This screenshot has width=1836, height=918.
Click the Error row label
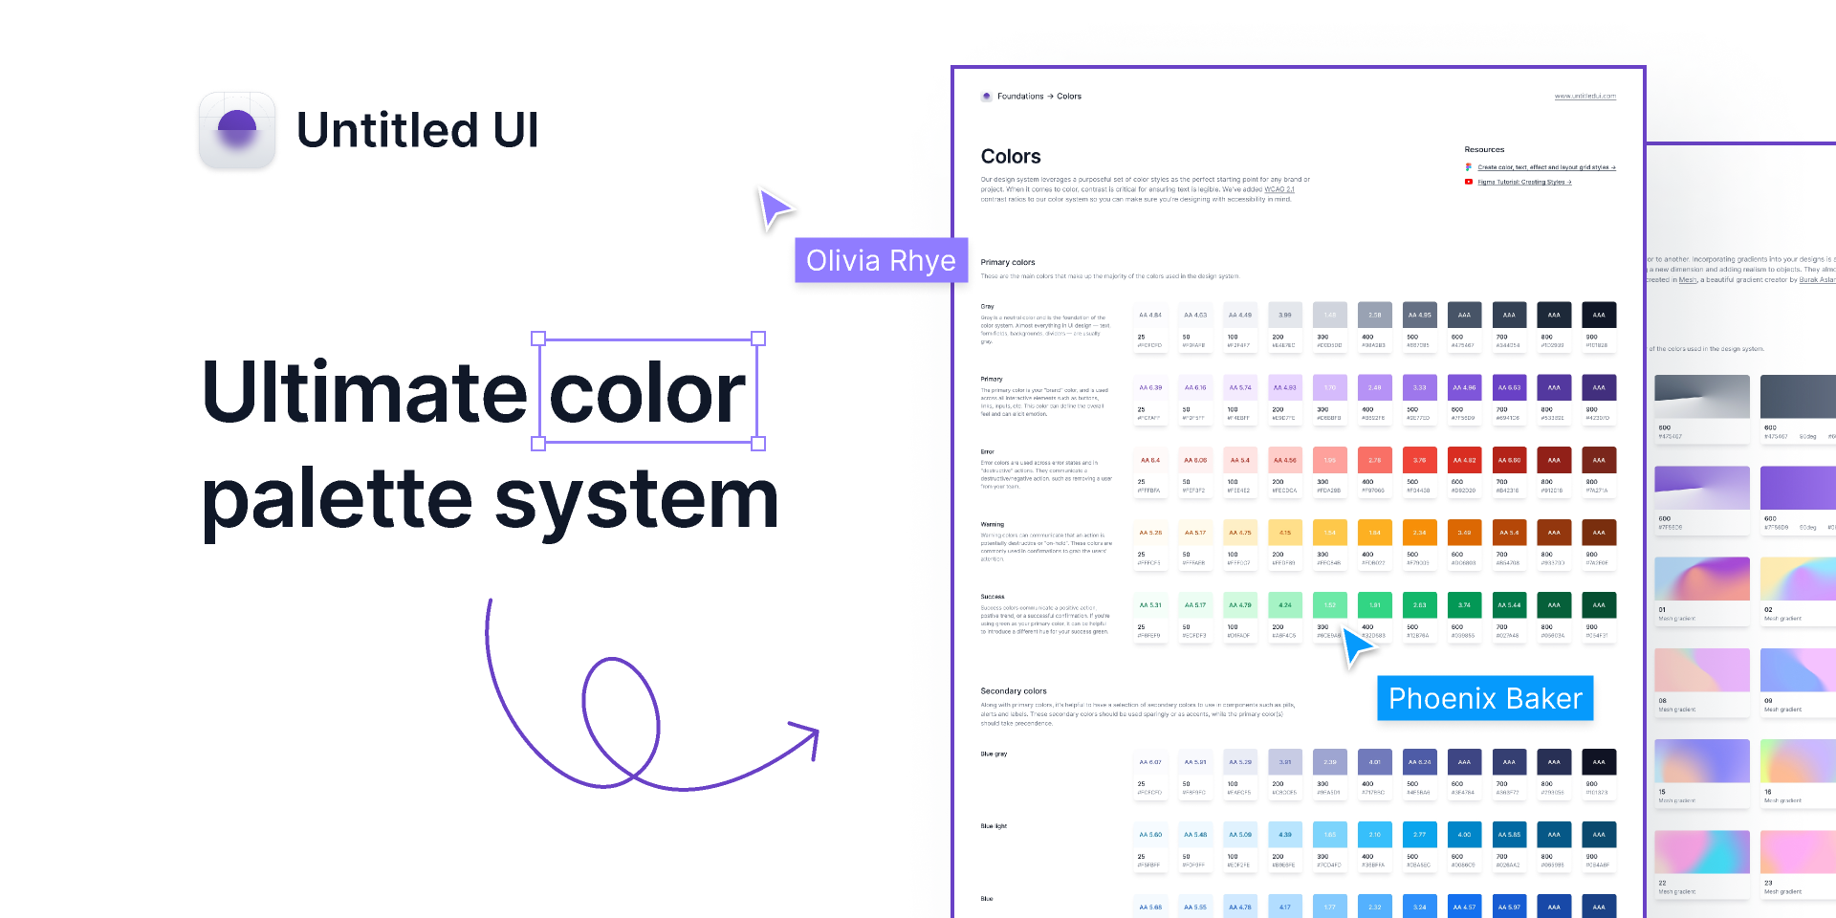(x=988, y=451)
